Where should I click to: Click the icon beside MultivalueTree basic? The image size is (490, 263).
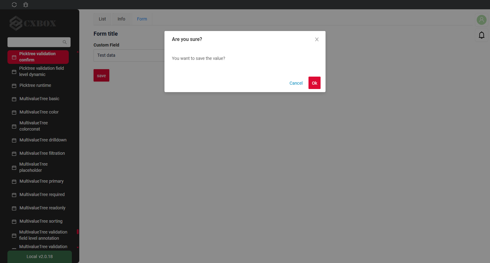click(14, 99)
